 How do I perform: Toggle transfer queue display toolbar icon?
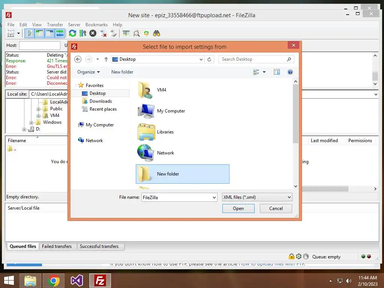(60, 33)
